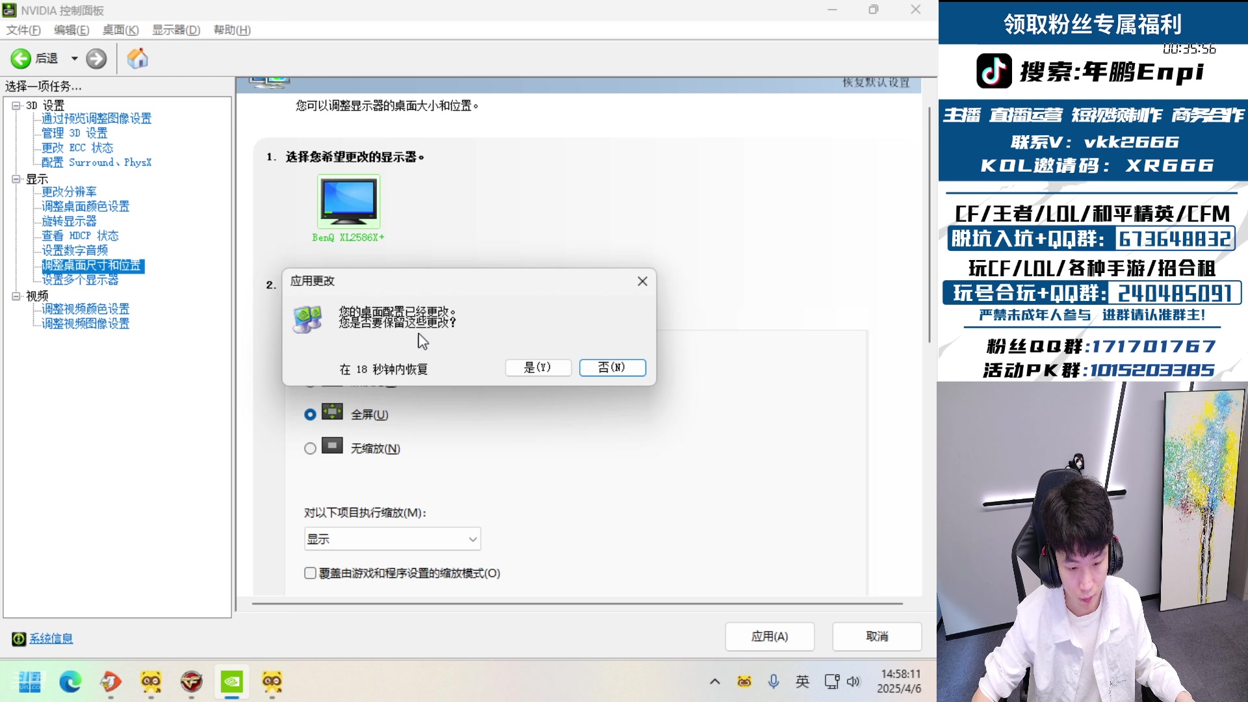Open the red winged game icon on taskbar

191,682
